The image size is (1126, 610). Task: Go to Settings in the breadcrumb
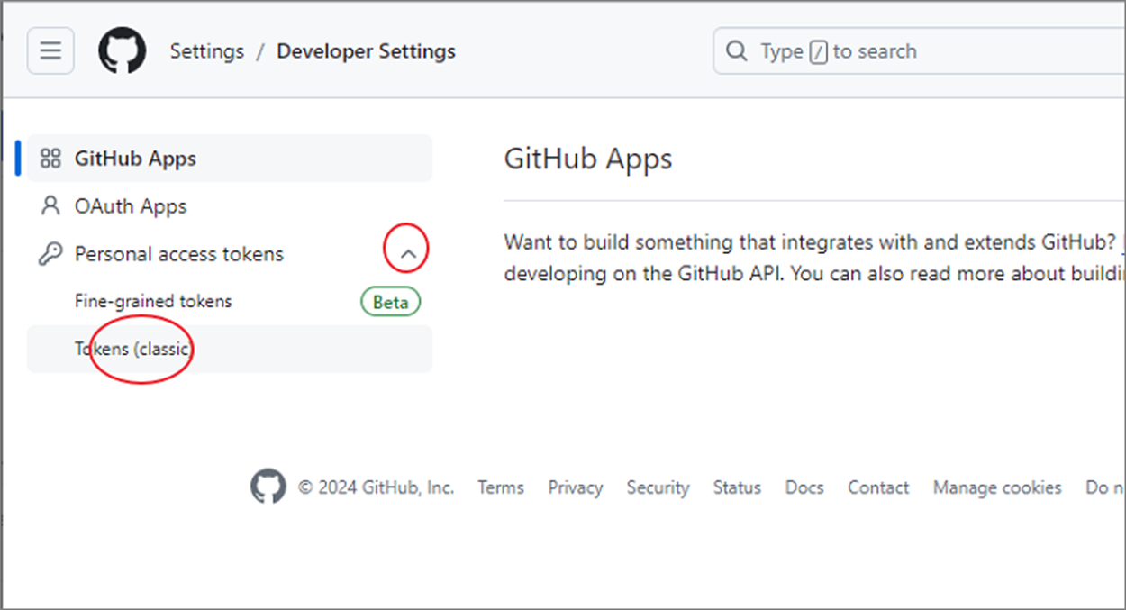tap(207, 51)
